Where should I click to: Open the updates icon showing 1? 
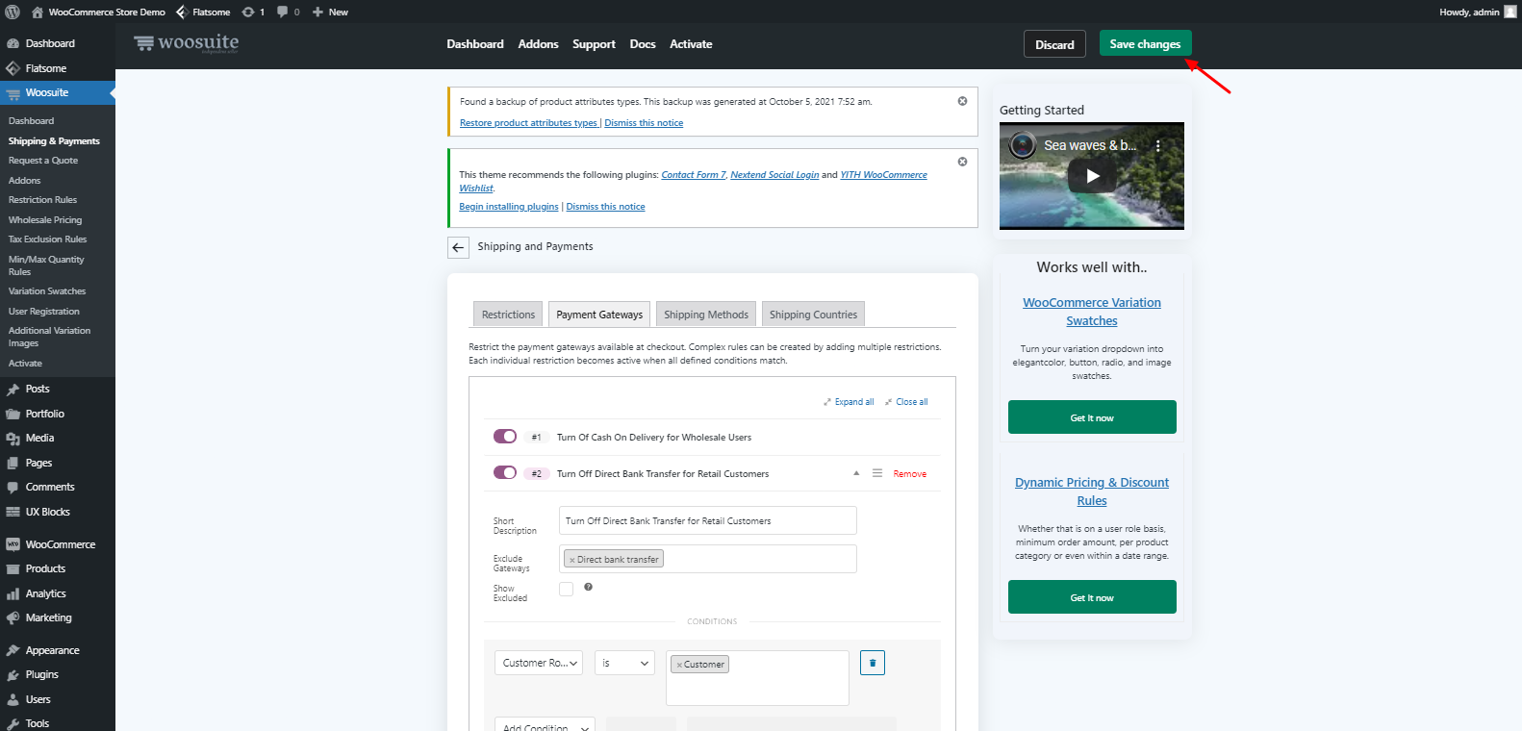coord(248,12)
